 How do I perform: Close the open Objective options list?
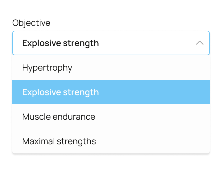(200, 43)
